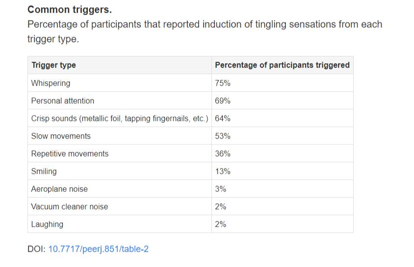Click the 75% value for Whispering

[223, 83]
